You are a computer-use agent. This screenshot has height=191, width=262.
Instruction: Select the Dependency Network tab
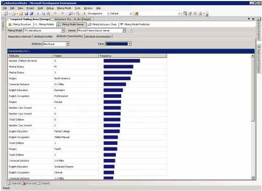pos(20,37)
